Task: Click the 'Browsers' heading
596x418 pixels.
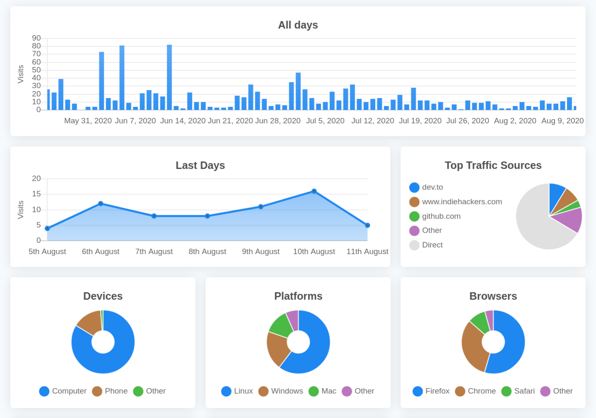Action: [493, 296]
